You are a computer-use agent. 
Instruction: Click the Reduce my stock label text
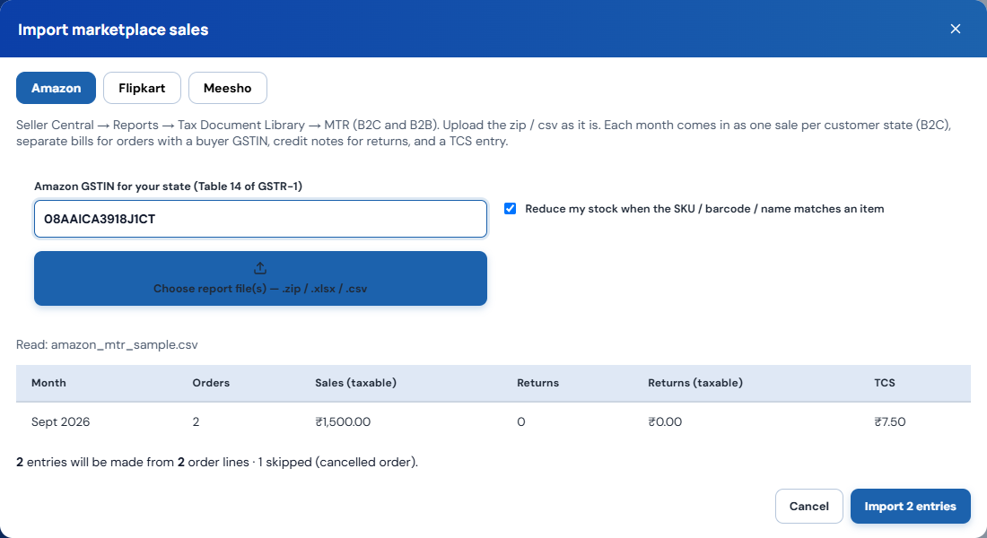(704, 209)
